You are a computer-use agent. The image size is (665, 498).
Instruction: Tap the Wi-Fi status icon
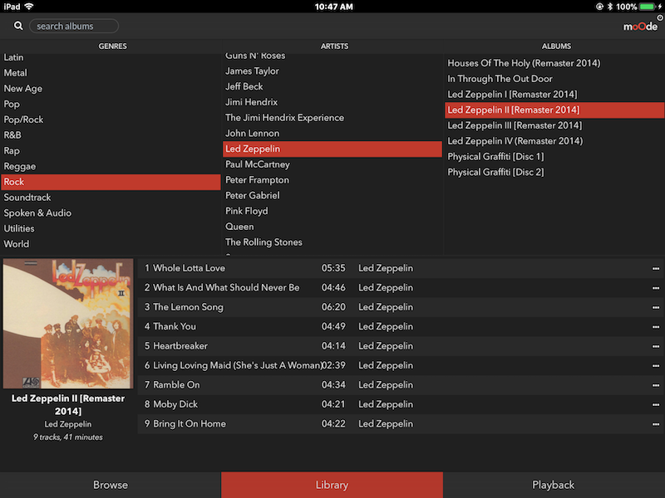(29, 7)
